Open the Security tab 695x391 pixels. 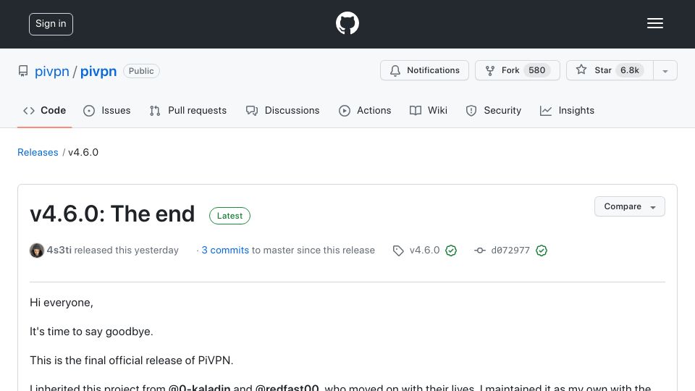point(493,110)
